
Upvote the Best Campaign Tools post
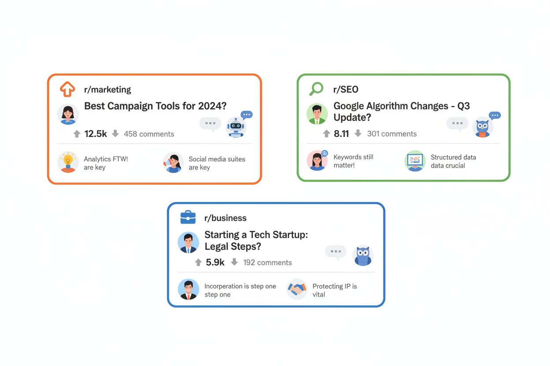pyautogui.click(x=77, y=134)
